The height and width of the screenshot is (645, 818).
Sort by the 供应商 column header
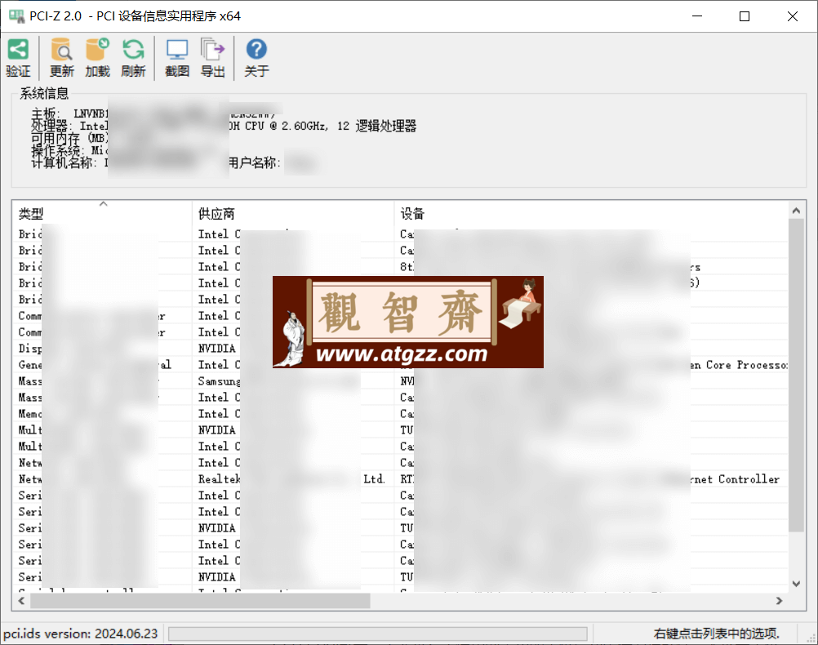[x=293, y=213]
